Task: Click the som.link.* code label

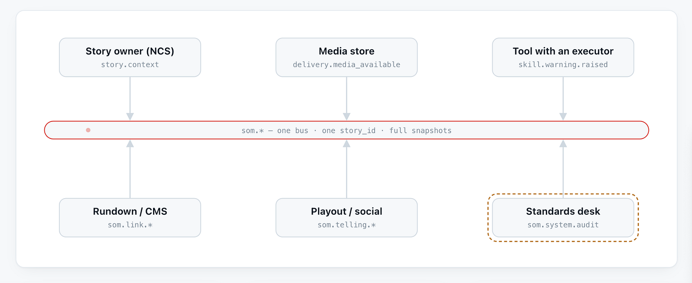Action: (x=130, y=225)
